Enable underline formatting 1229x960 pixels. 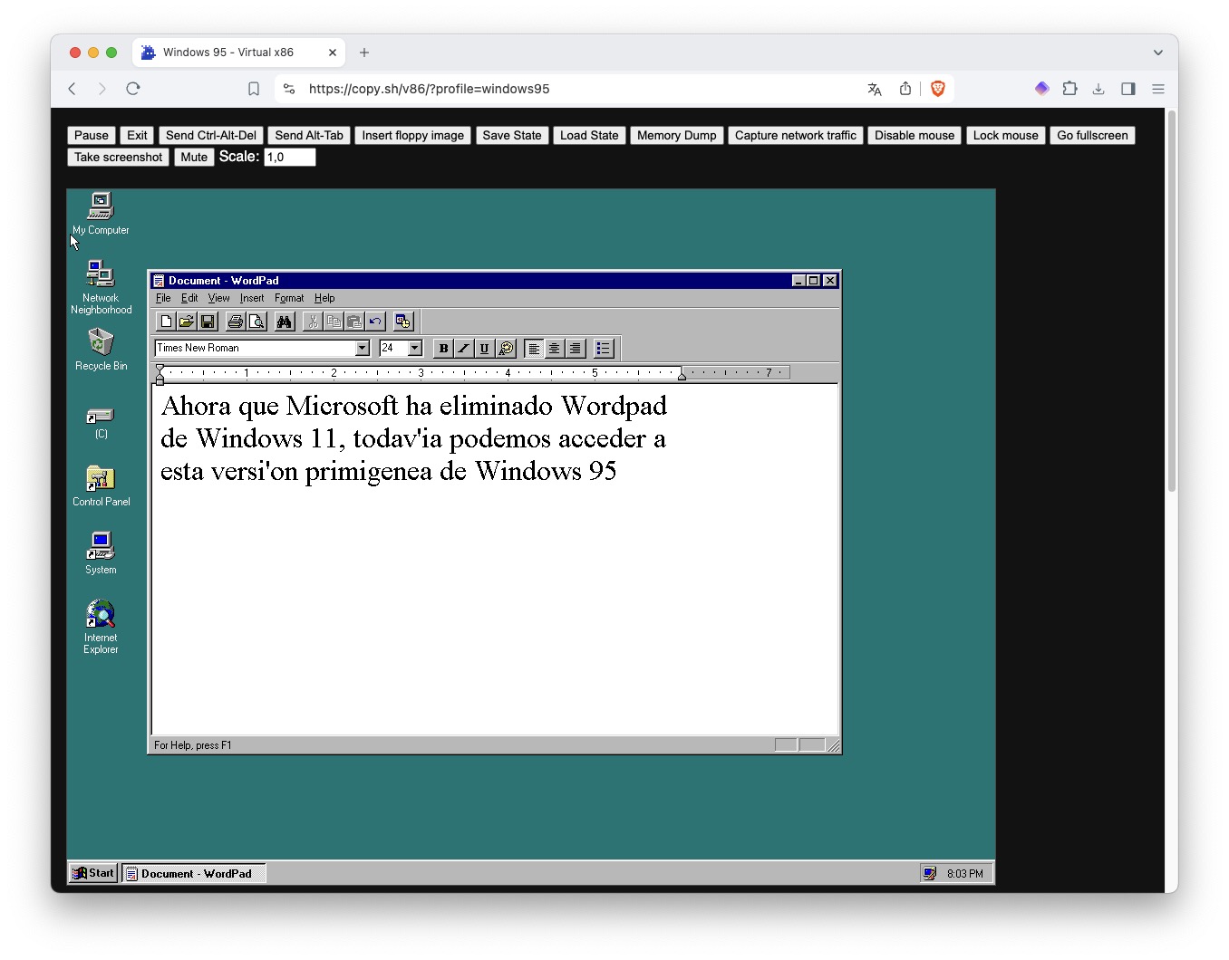click(484, 348)
